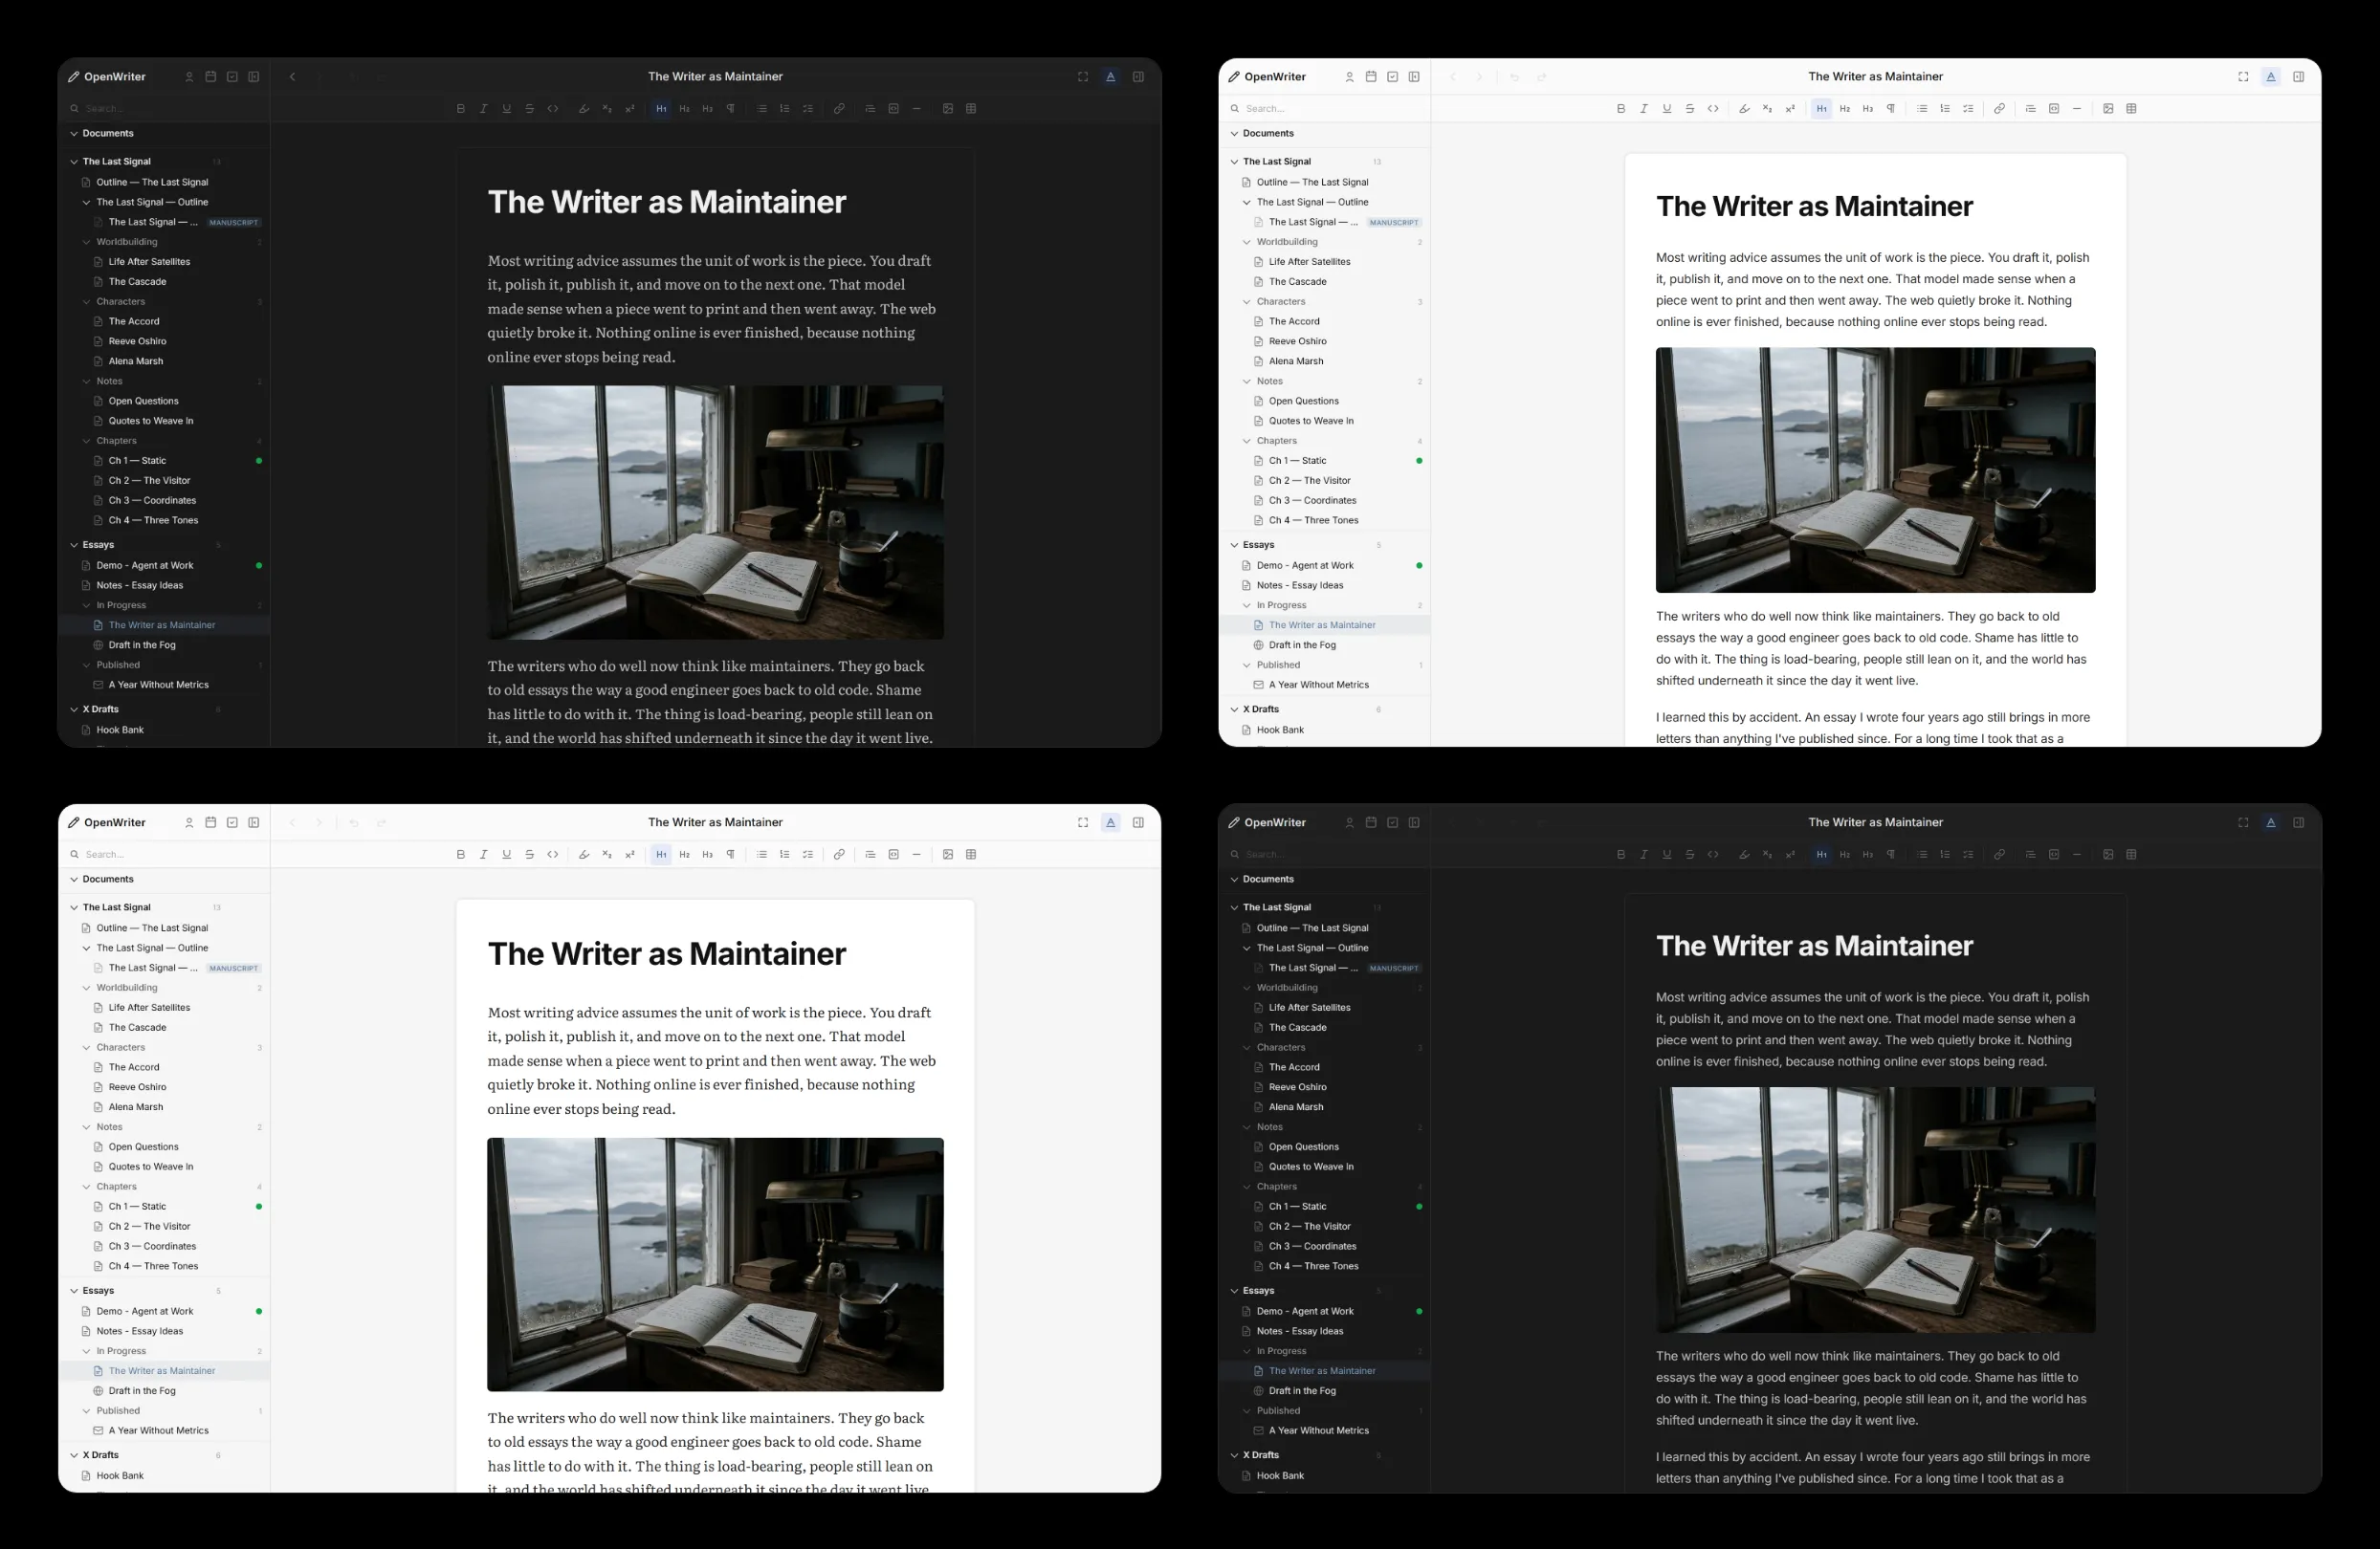Insert checklist in the top-right light window
2380x1549 pixels.
pos(1968,109)
